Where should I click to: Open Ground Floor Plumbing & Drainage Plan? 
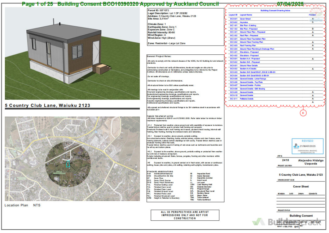pyautogui.click(x=257, y=49)
